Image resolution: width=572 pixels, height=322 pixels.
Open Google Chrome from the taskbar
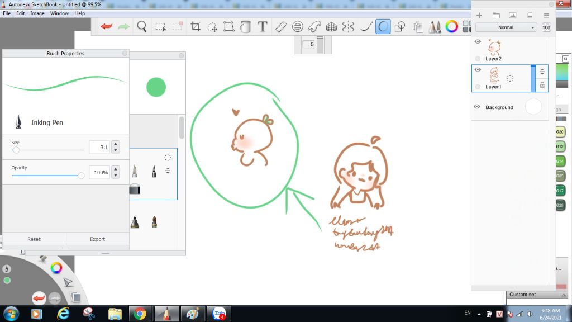tap(140, 314)
